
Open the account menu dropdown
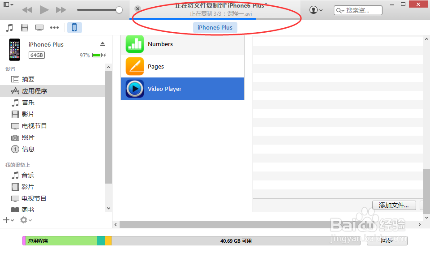(316, 10)
